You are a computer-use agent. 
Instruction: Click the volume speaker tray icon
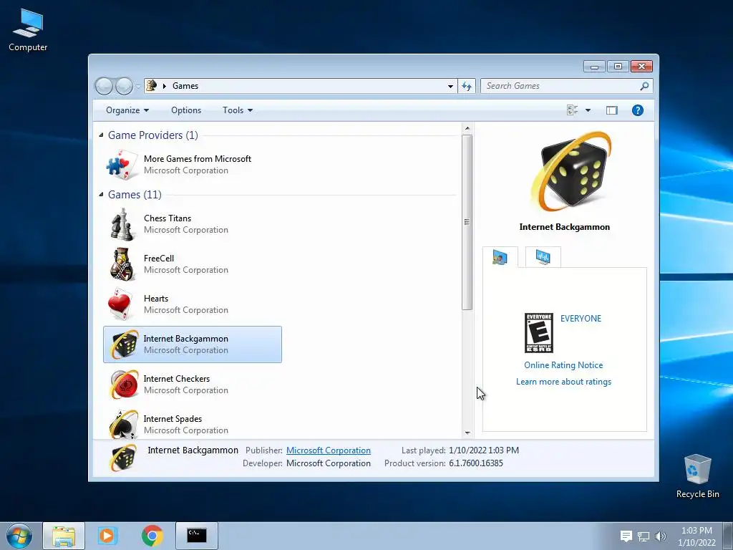[x=660, y=536]
